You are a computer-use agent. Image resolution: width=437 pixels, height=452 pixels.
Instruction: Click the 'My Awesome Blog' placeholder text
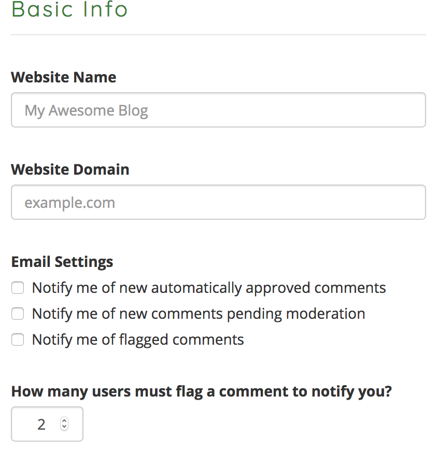[86, 111]
